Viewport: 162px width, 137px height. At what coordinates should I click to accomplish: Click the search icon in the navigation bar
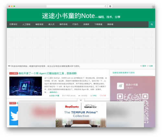click(x=152, y=24)
